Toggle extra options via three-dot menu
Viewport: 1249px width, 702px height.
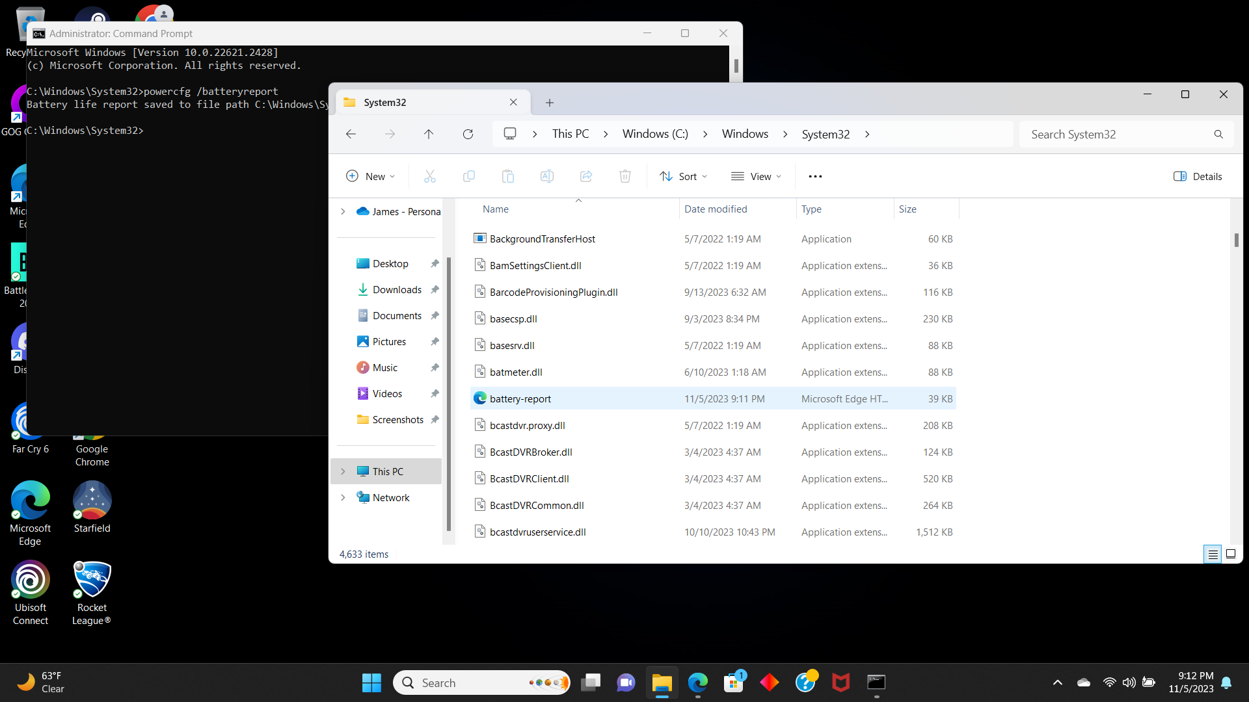point(814,177)
